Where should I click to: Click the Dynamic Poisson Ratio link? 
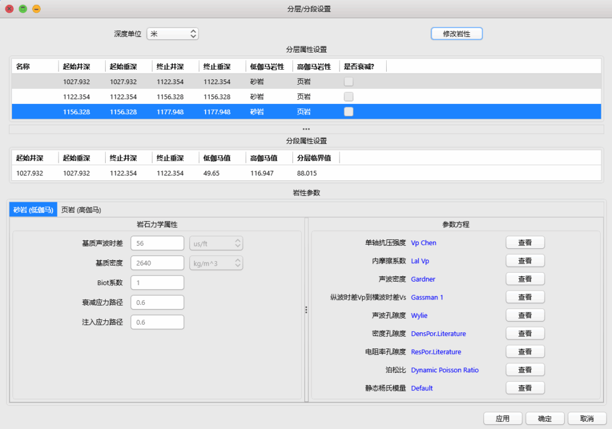(x=445, y=370)
